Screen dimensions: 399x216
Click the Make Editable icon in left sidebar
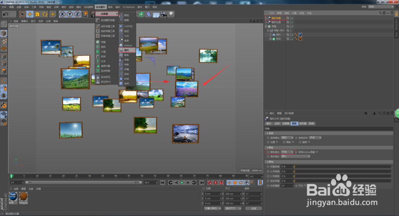(x=4, y=24)
